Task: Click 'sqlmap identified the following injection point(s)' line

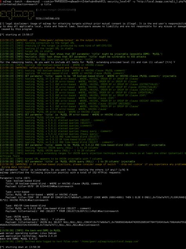Action: click(x=61, y=173)
